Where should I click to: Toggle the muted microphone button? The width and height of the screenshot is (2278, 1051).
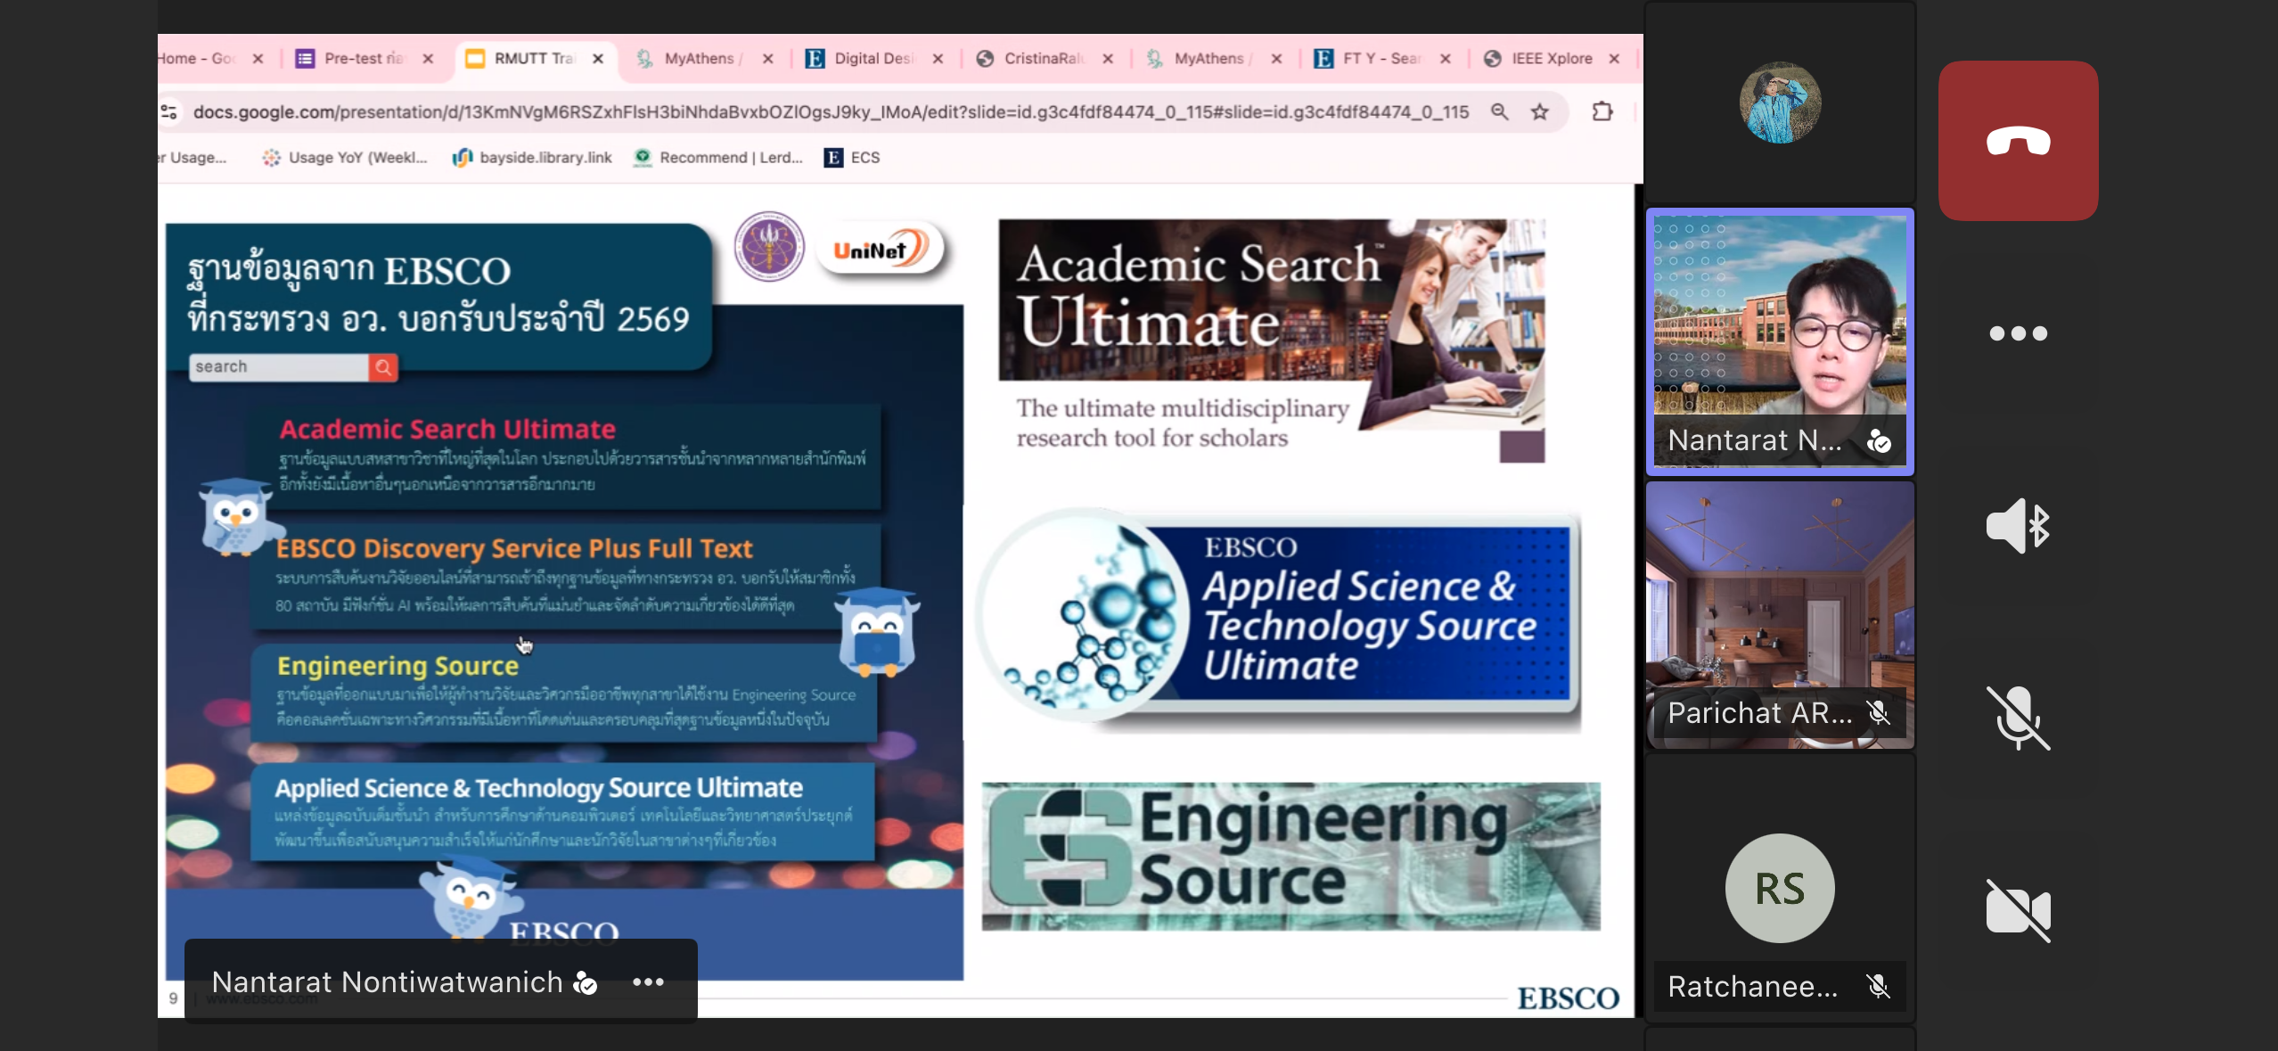2018,718
